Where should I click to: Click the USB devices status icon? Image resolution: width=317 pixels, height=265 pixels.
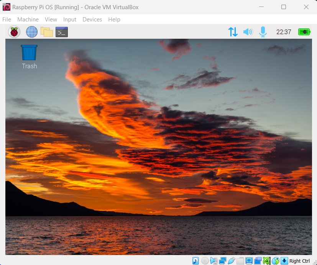tap(232, 261)
